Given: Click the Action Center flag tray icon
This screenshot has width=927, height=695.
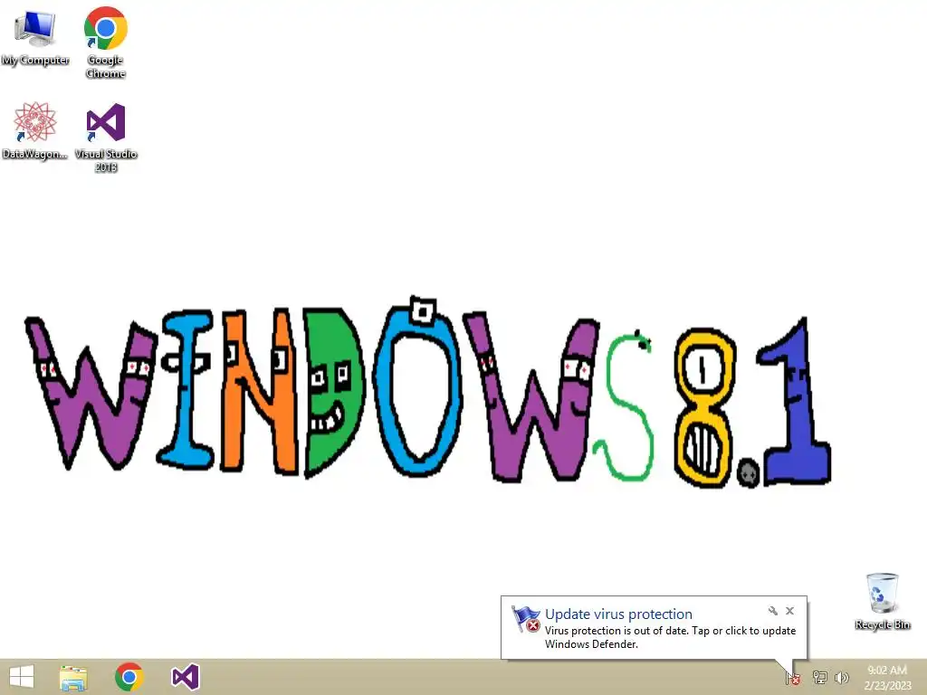Looking at the screenshot, I should (793, 678).
